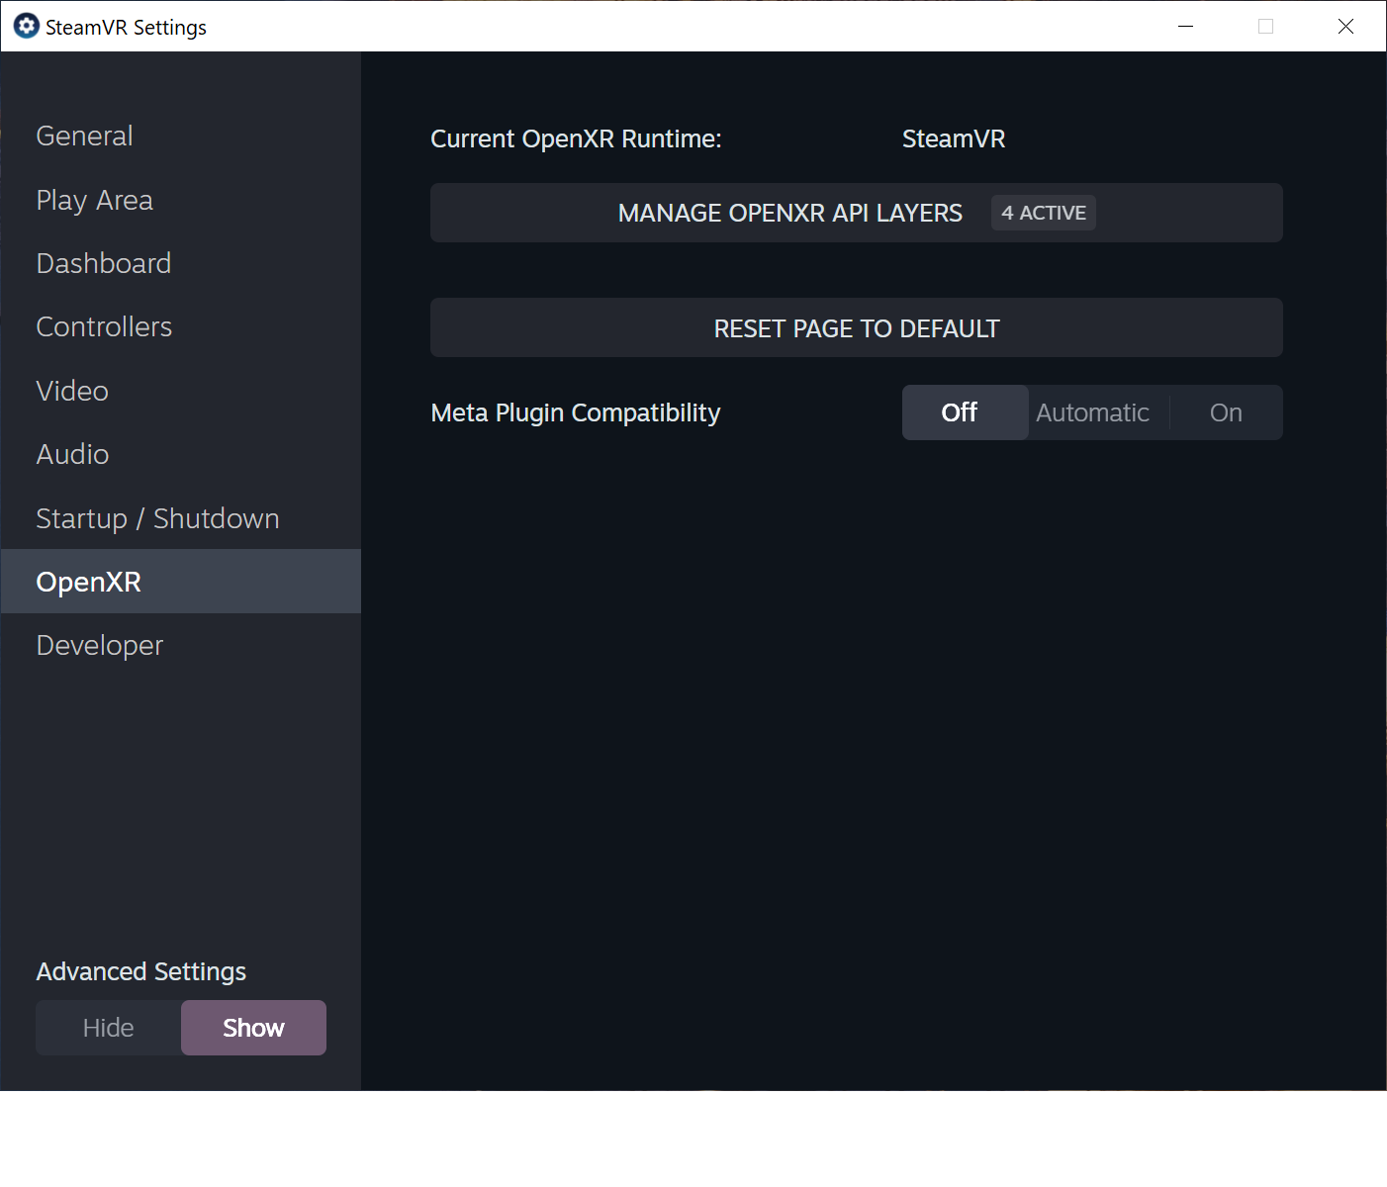
Task: Show the Advanced Settings
Action: point(253,1028)
